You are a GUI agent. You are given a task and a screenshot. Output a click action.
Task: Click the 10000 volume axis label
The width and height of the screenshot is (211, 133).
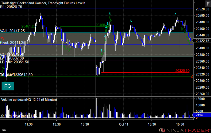200,105
